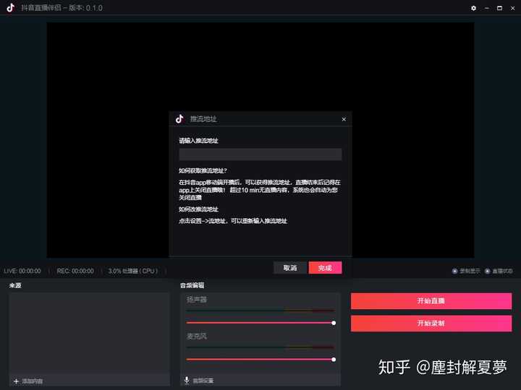Click the 麦克风 microphone label
The width and height of the screenshot is (521, 390).
click(x=197, y=337)
